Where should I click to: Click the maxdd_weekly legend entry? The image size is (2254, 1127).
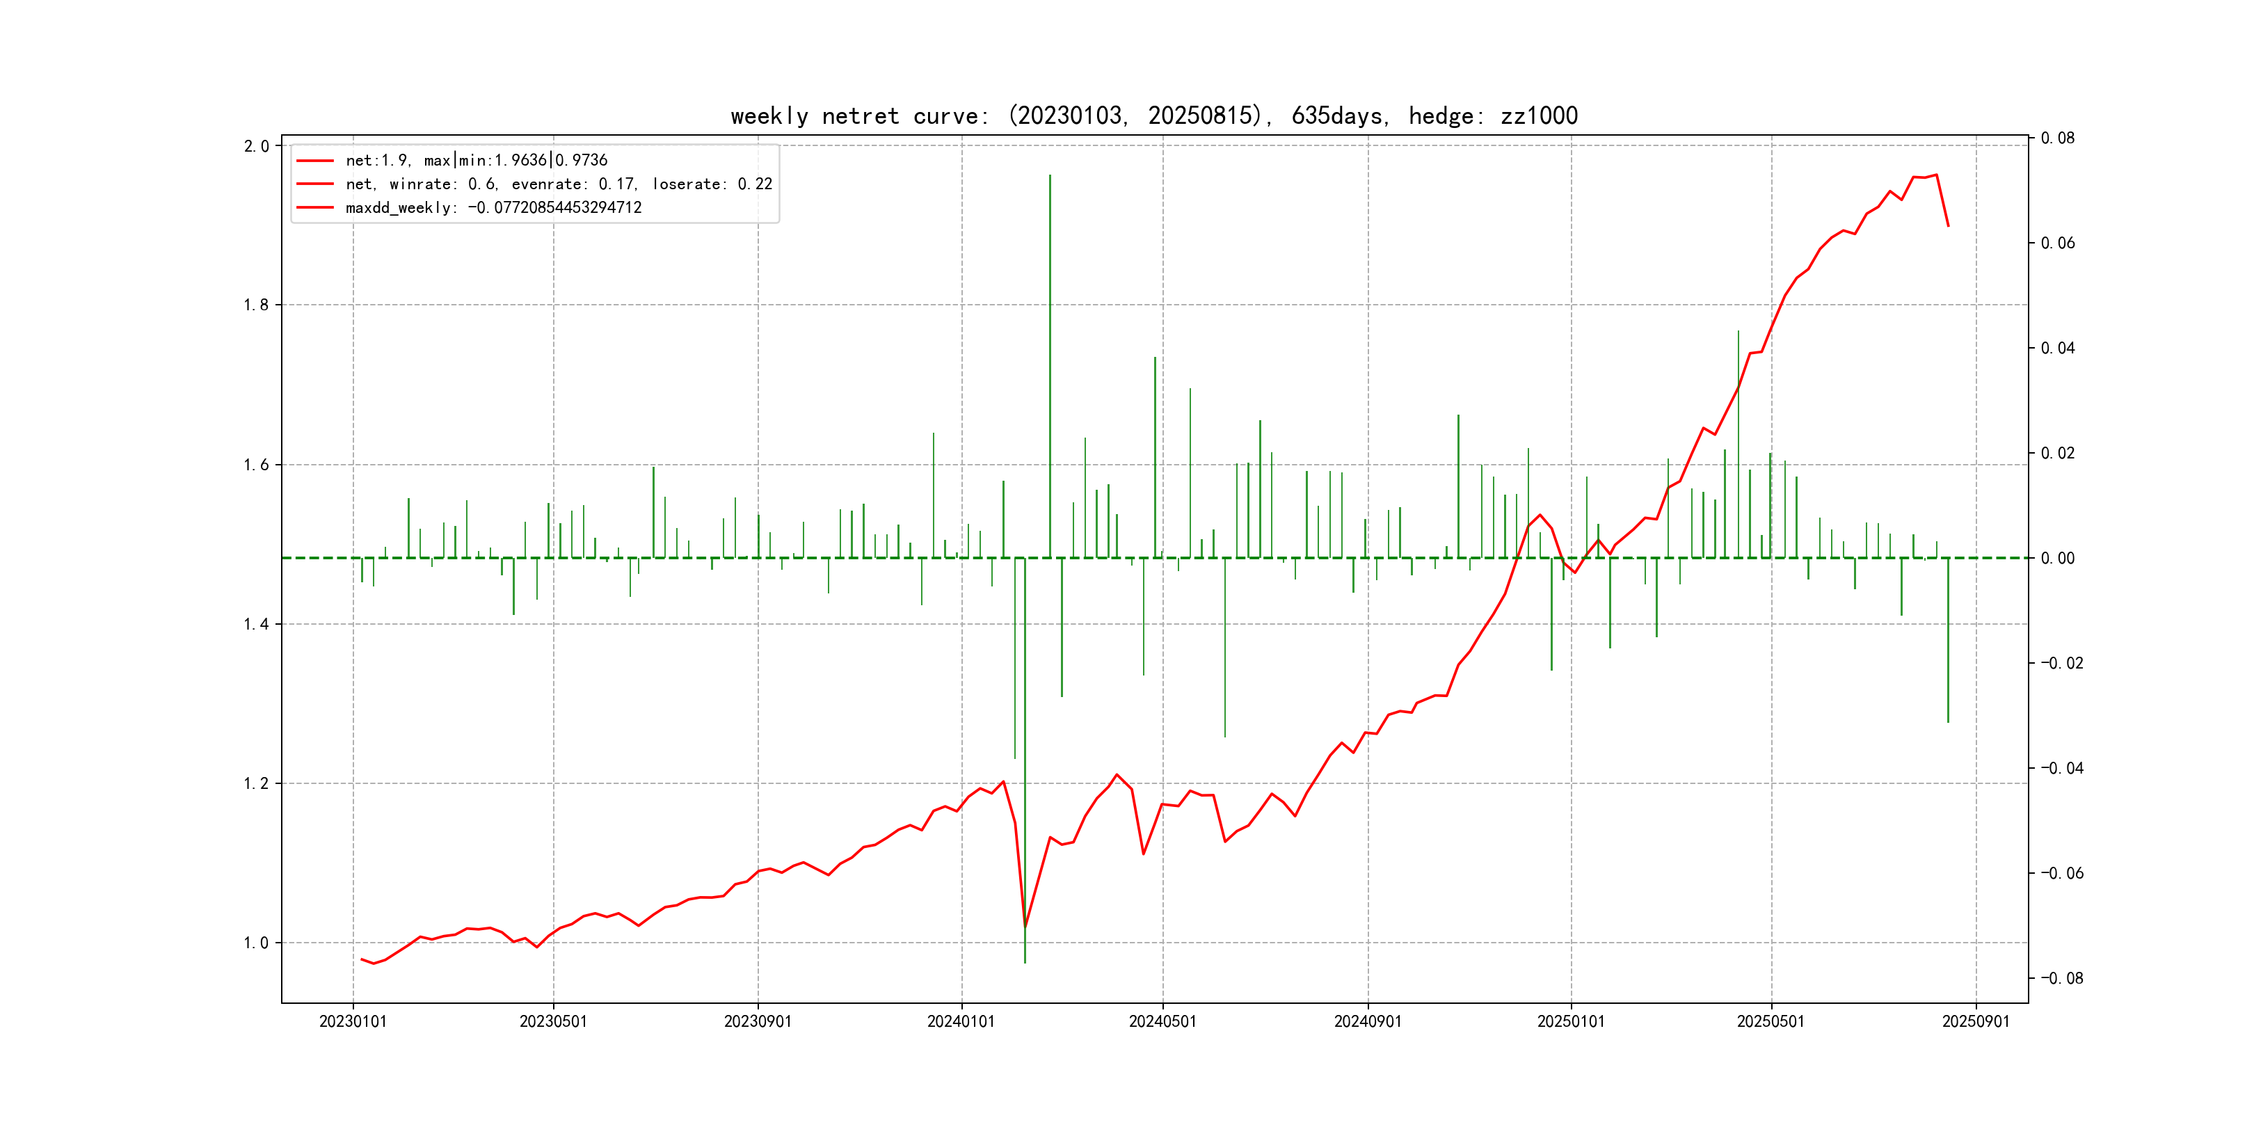(x=493, y=207)
